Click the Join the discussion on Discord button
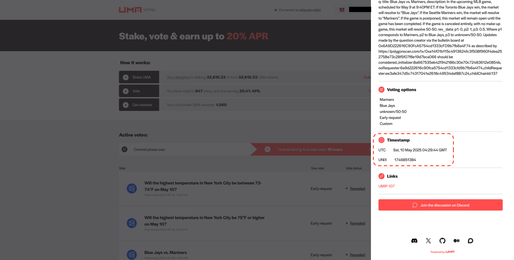The width and height of the screenshot is (514, 260). point(440,205)
